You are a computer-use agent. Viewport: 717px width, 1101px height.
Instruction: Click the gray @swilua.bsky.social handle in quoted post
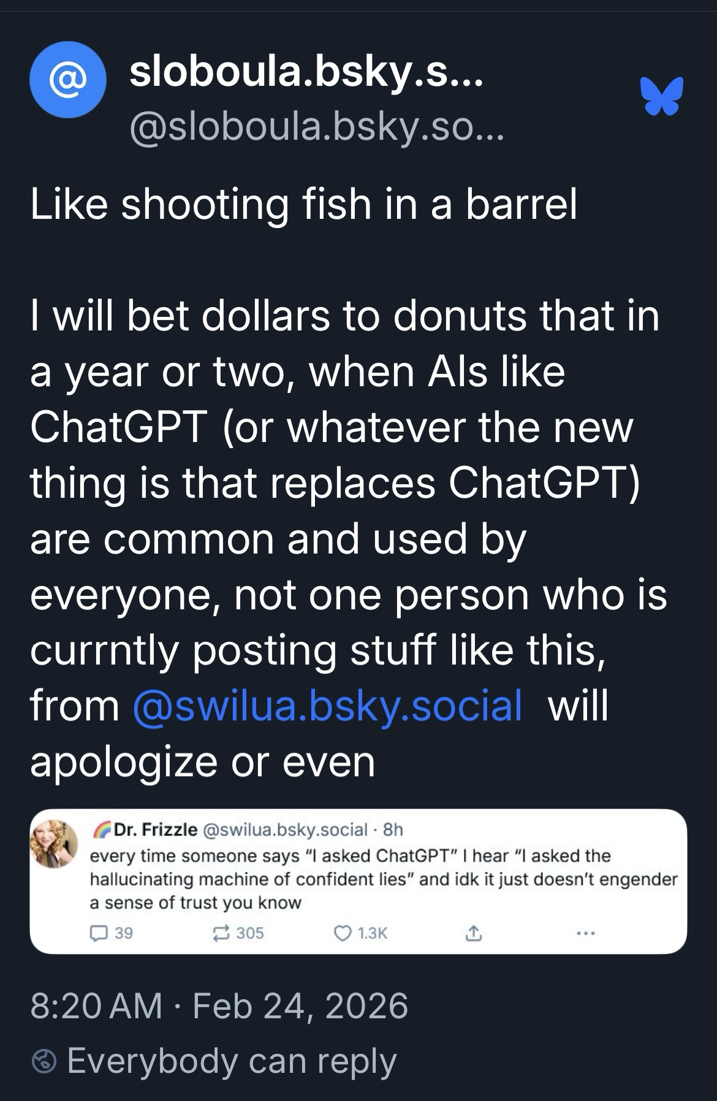[284, 829]
